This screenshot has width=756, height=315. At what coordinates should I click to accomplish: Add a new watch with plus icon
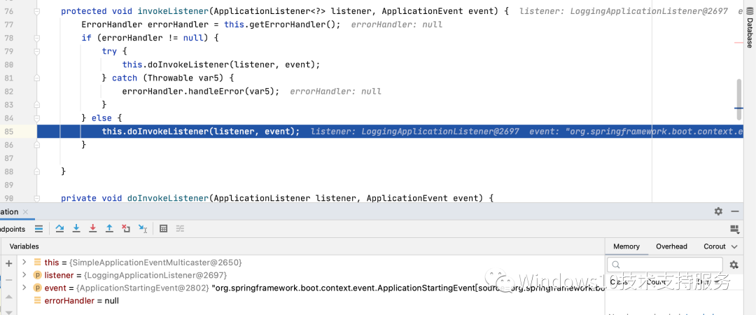pyautogui.click(x=8, y=263)
